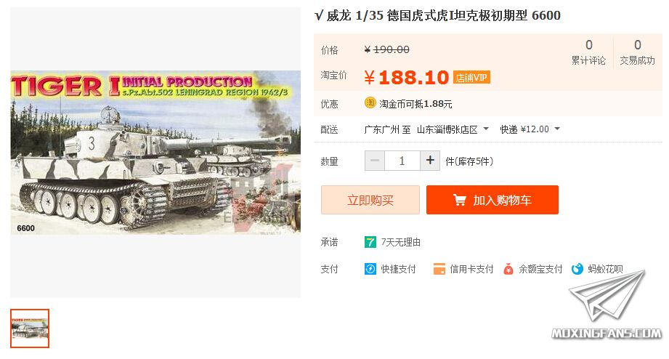Click the 7天无理由 return promise text
The height and width of the screenshot is (359, 669).
[401, 243]
